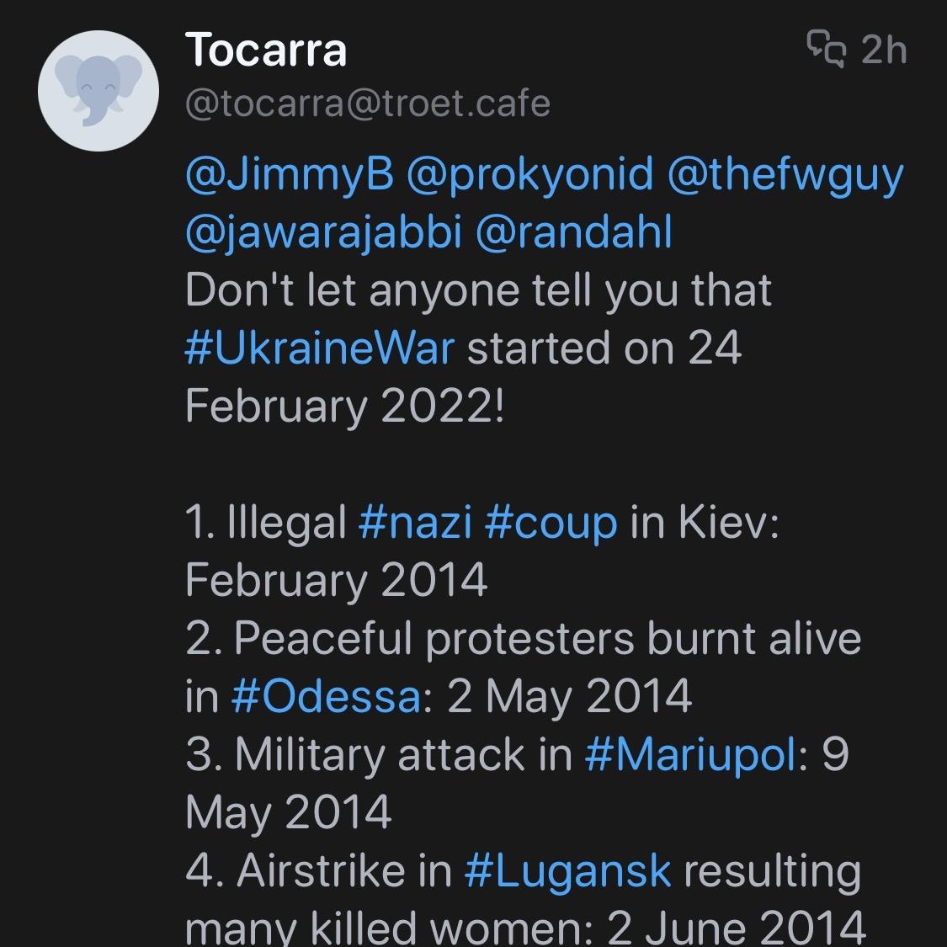Open the Tocarra display name
947x947 pixels.
pyautogui.click(x=265, y=50)
